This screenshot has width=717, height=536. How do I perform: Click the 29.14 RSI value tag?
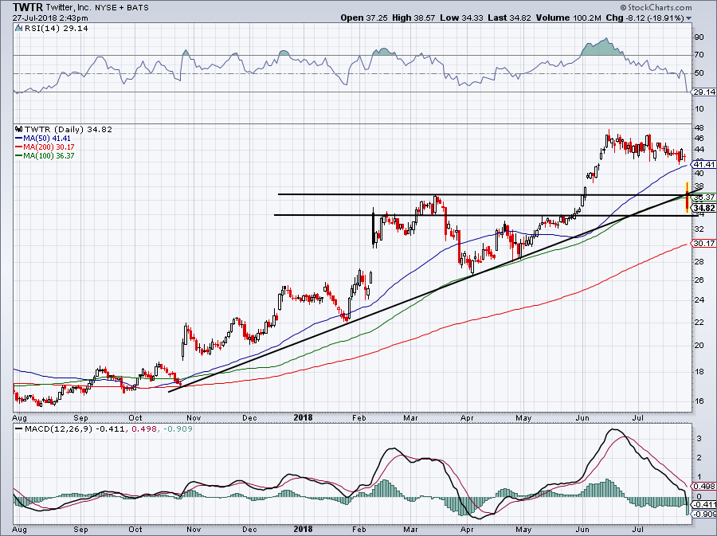703,92
